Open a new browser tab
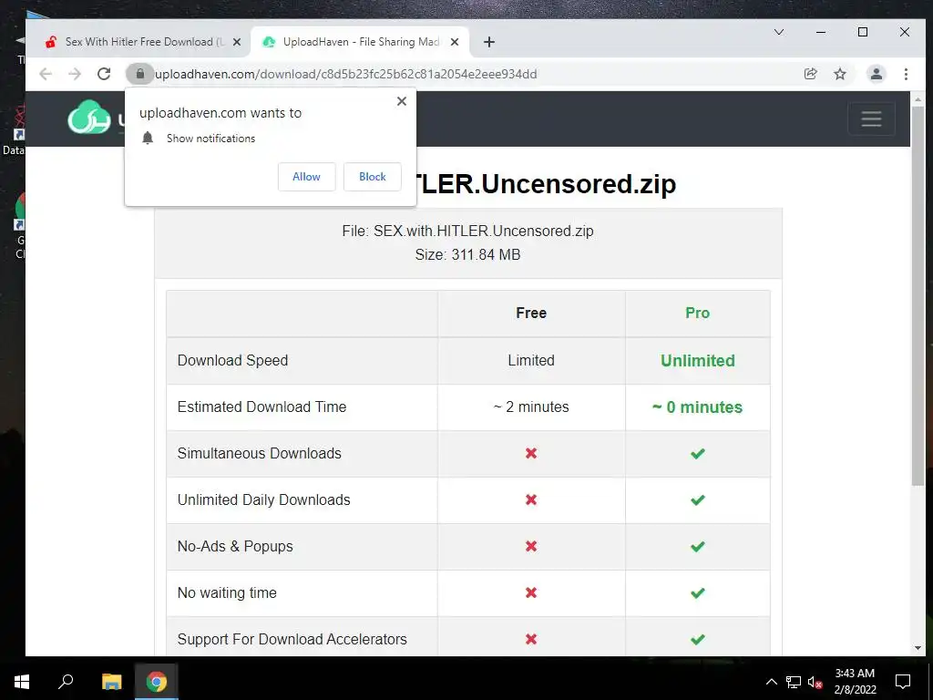Image resolution: width=933 pixels, height=700 pixels. pos(489,42)
